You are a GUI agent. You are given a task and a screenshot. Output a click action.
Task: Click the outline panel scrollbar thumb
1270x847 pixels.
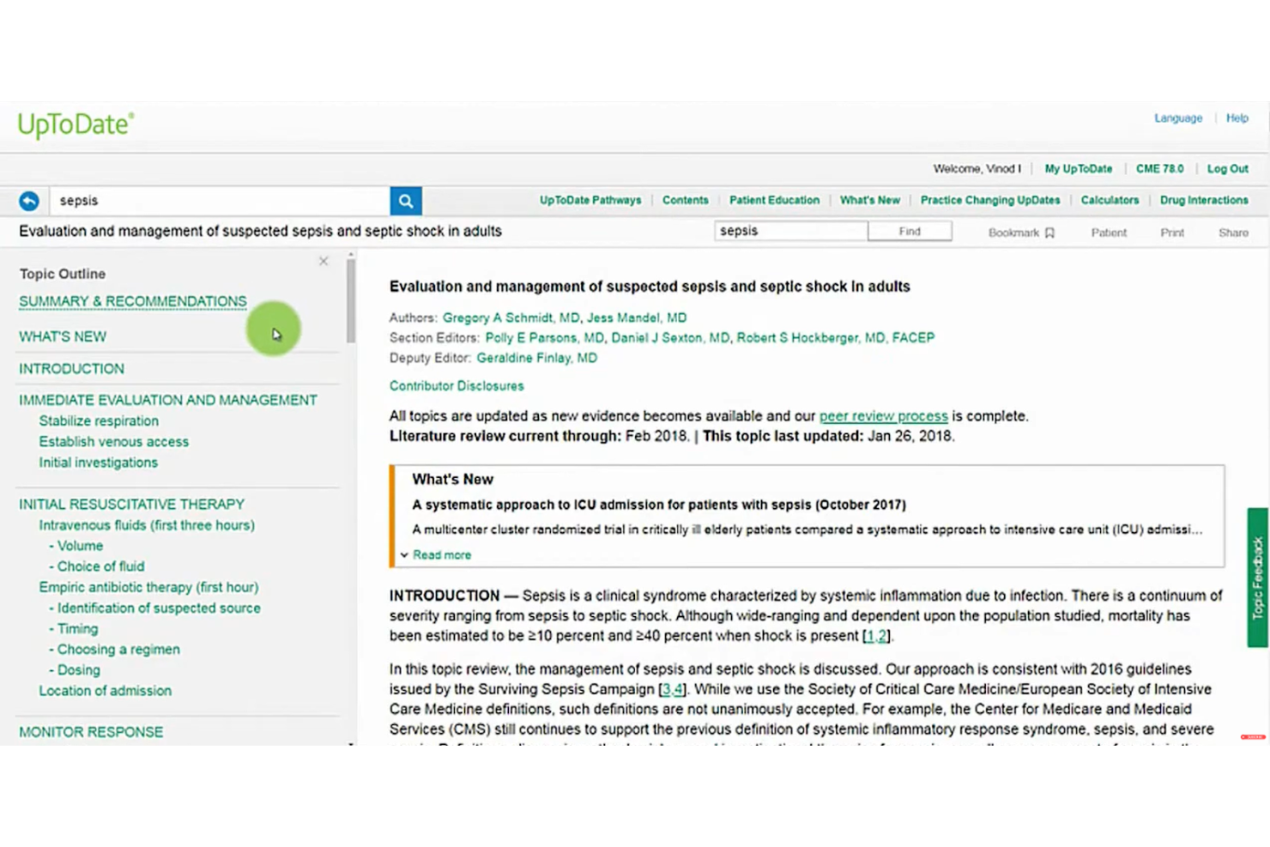[351, 300]
